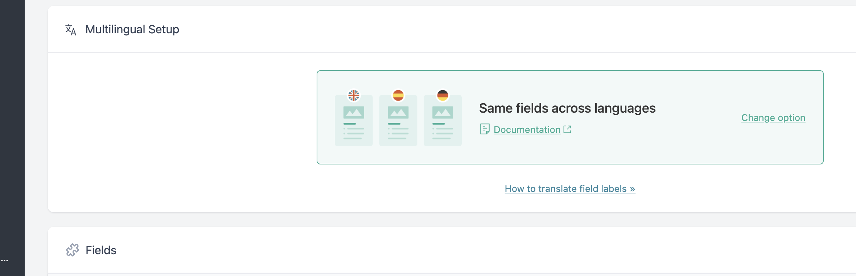Open How to translate field labels link
856x276 pixels.
tap(570, 189)
